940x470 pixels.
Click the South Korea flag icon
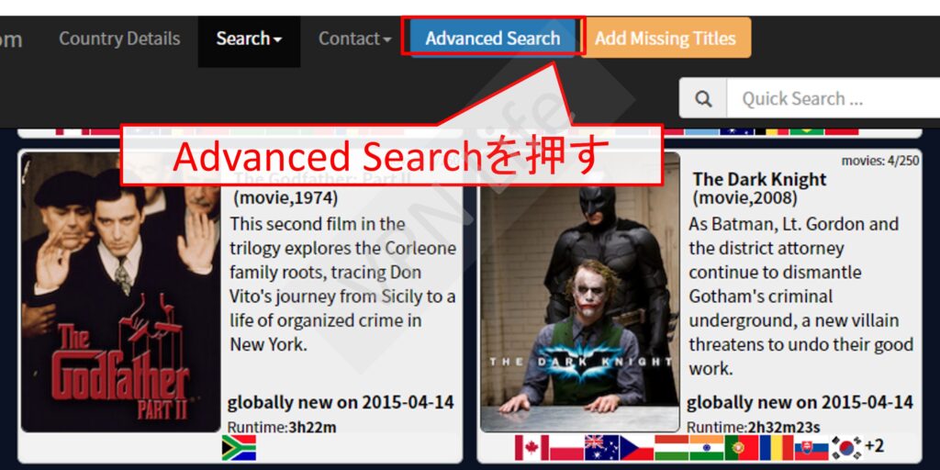coord(845,448)
